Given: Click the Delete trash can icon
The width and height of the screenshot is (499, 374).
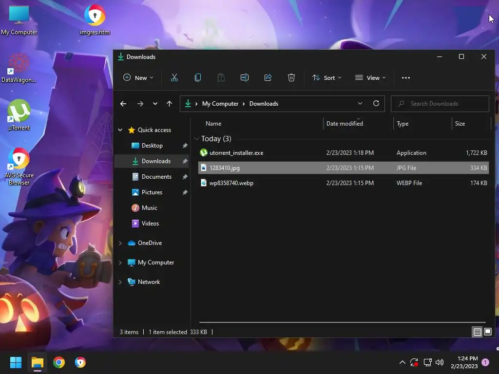Looking at the screenshot, I should [x=291, y=77].
